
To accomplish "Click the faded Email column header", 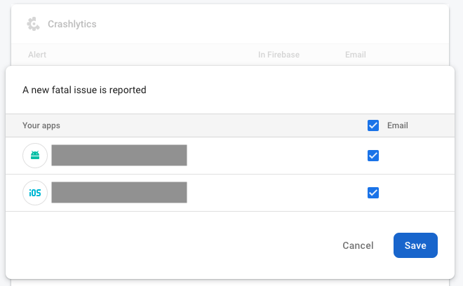I will pos(356,55).
